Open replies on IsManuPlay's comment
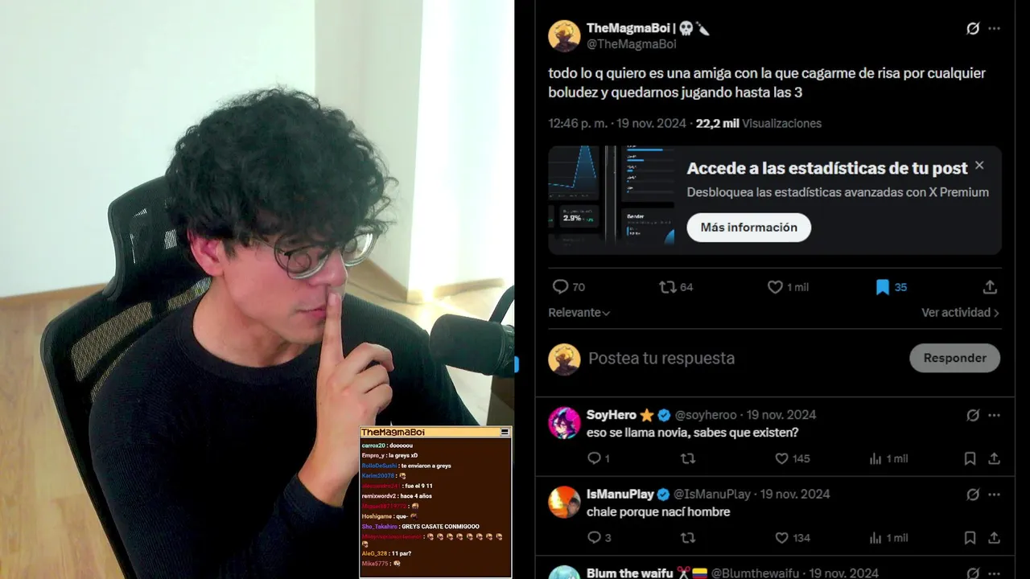 pos(594,537)
